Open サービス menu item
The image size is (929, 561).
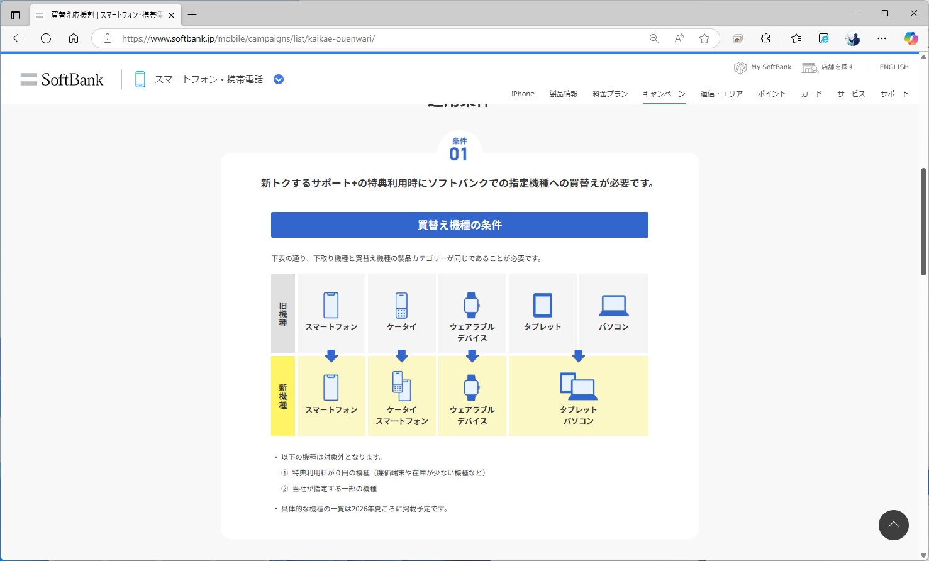tap(851, 94)
